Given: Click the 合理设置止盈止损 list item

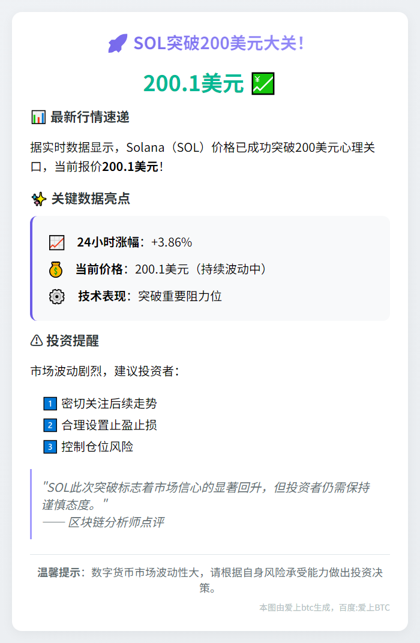Looking at the screenshot, I should [x=109, y=425].
